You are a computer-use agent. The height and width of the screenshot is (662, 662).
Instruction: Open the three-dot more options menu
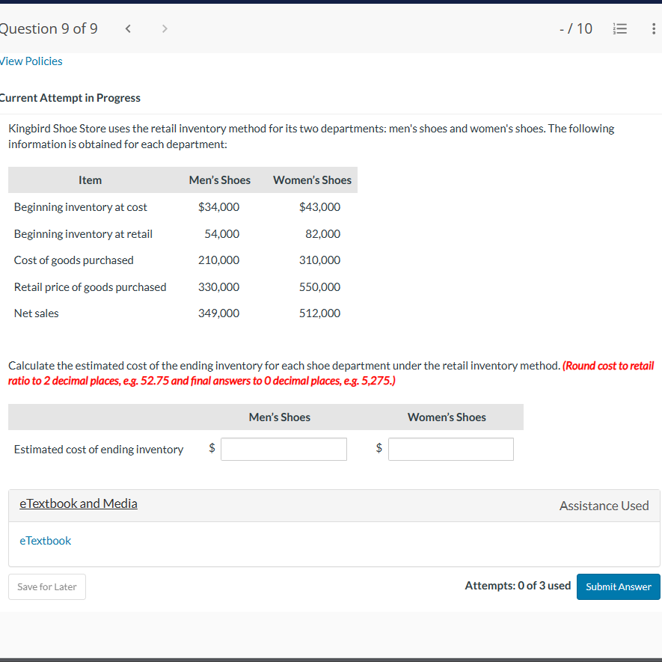click(x=654, y=28)
